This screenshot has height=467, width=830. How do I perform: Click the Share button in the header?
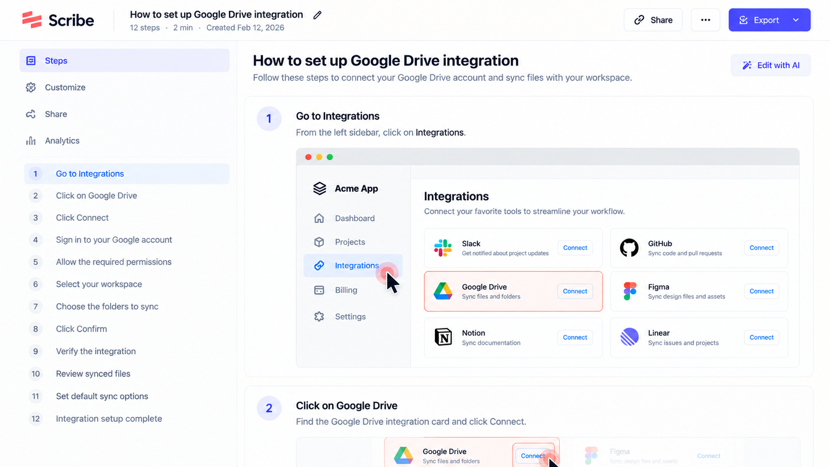point(653,20)
